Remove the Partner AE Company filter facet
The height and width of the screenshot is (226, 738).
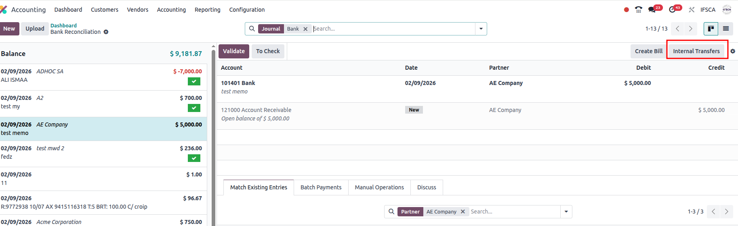(463, 211)
